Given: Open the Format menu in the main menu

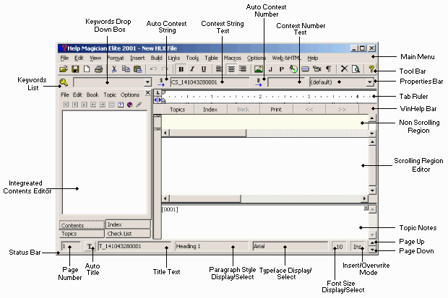Looking at the screenshot, I should (x=116, y=58).
